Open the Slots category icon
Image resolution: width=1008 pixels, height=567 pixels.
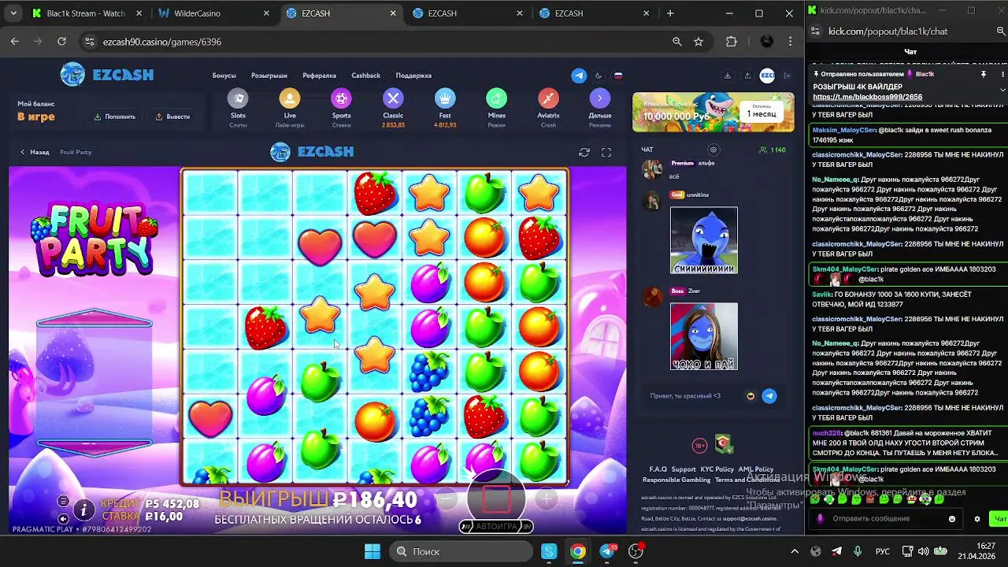(x=238, y=98)
